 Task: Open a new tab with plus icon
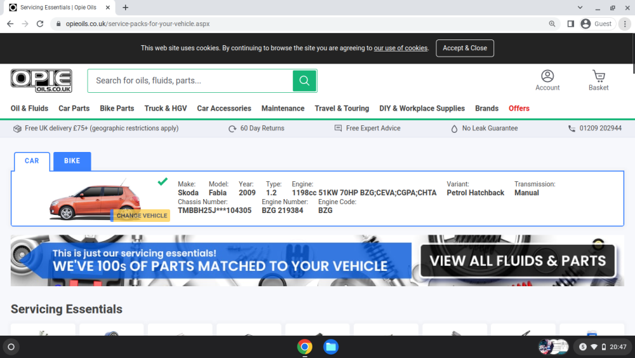pos(126,7)
